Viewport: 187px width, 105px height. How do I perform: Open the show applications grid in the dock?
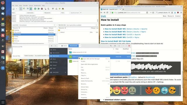[x=3, y=102]
